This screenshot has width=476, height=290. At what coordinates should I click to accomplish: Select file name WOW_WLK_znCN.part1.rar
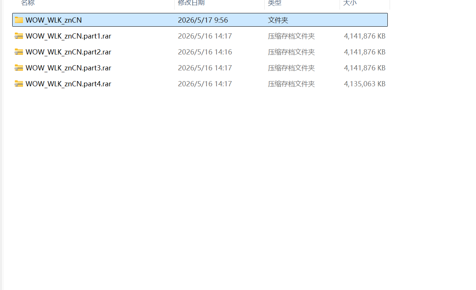pos(69,36)
